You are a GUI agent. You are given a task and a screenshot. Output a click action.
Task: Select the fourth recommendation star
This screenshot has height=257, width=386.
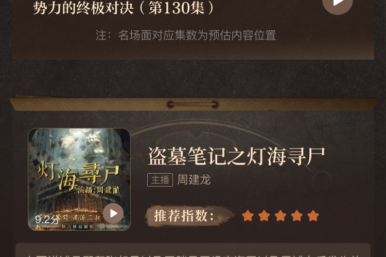point(296,216)
